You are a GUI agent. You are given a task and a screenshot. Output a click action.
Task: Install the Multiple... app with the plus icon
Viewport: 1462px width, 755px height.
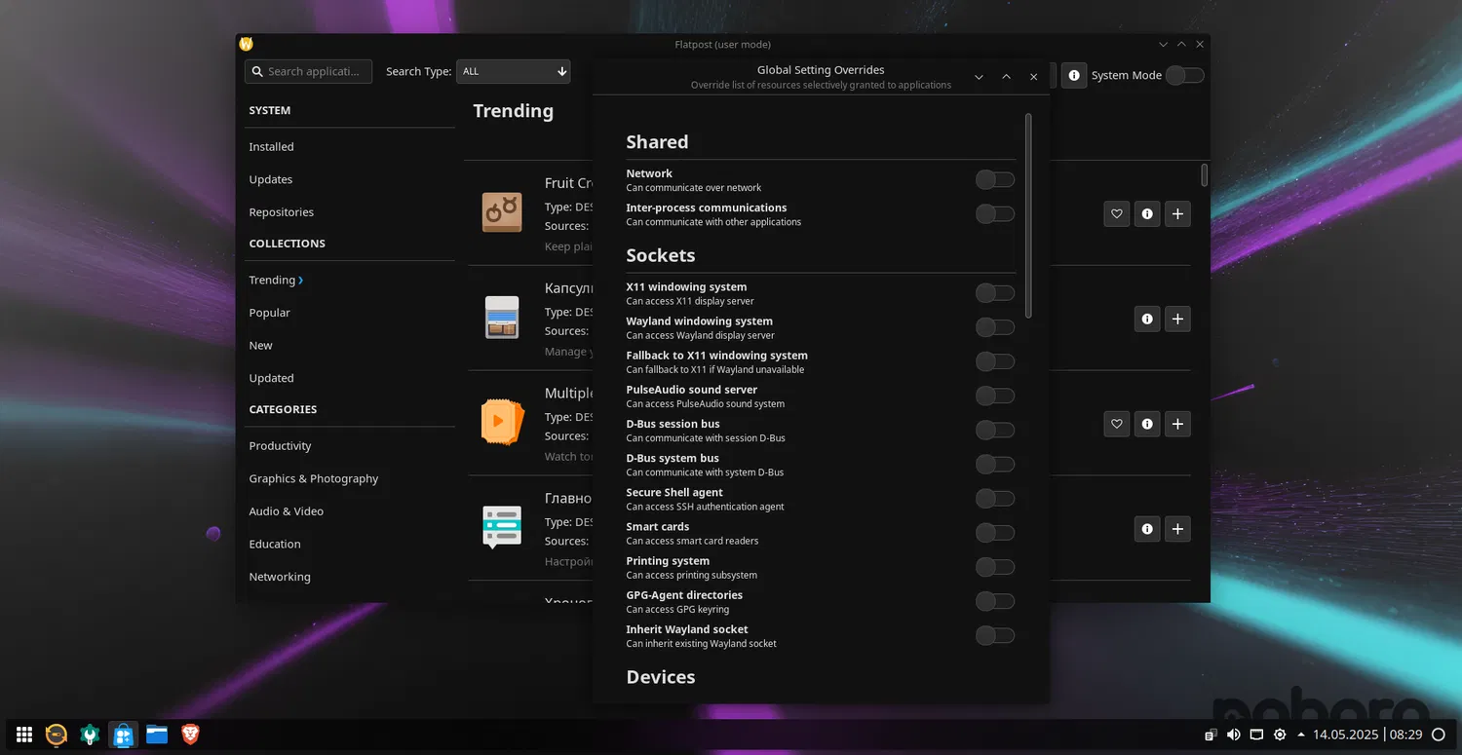[1177, 424]
